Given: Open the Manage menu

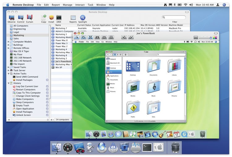Looking at the screenshot, I should coord(68,5).
